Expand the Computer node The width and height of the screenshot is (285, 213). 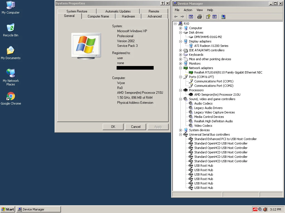180,28
